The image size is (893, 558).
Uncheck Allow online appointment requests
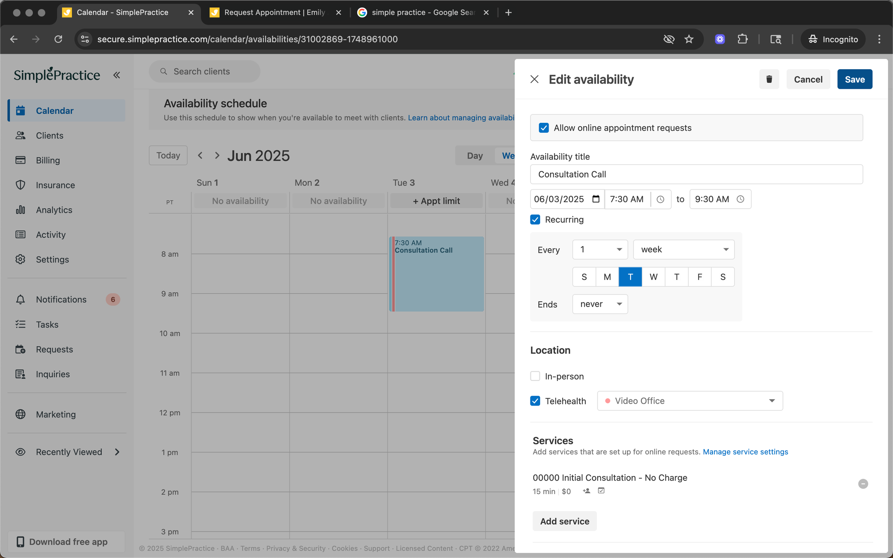(543, 128)
